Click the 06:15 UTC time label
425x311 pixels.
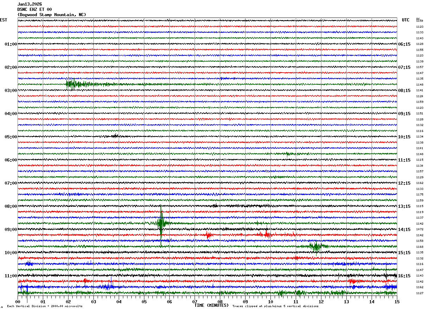click(x=404, y=44)
